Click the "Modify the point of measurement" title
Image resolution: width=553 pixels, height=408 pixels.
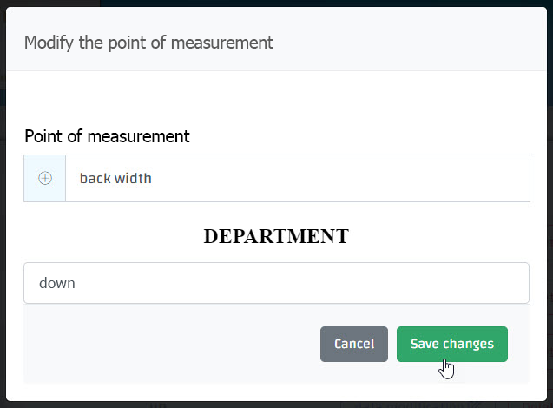[x=148, y=43]
